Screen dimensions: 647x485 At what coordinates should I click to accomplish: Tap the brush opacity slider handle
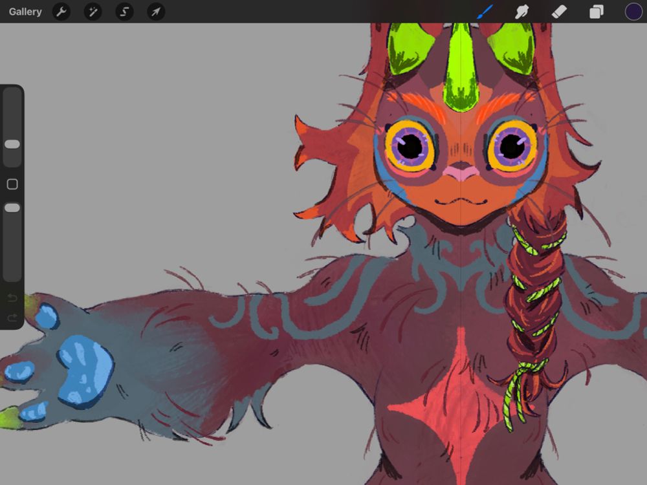tap(11, 207)
